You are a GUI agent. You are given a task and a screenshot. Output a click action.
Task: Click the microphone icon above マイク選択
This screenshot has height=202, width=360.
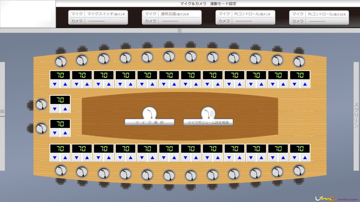click(149, 113)
